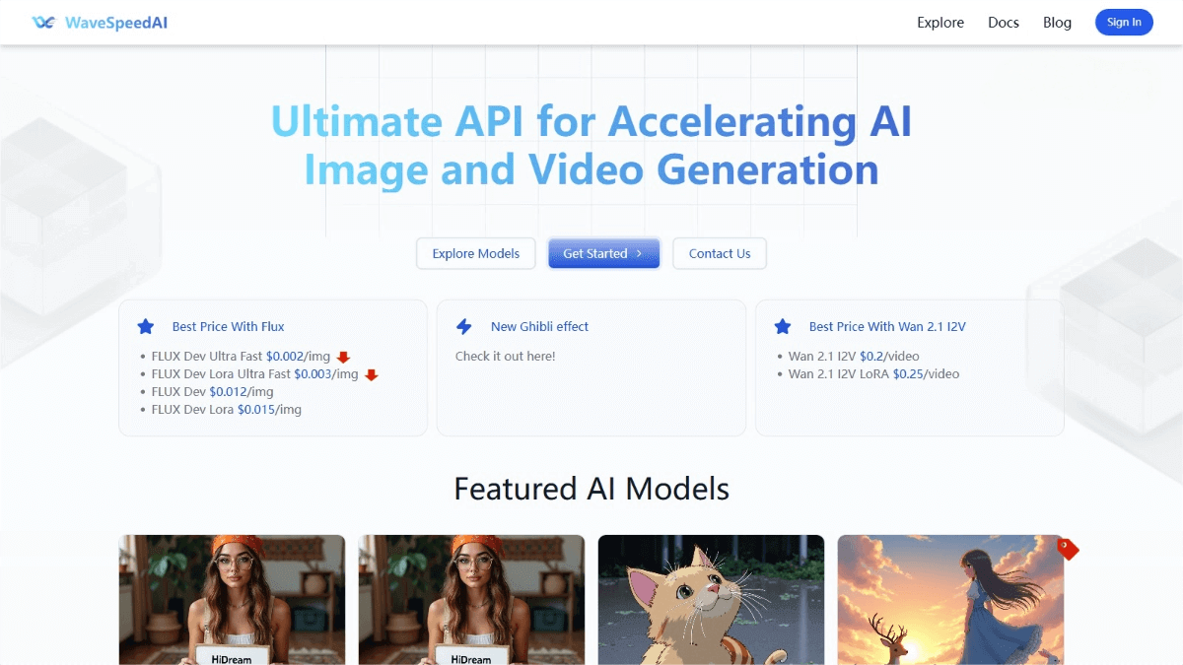Open the Explore menu item

(x=939, y=23)
